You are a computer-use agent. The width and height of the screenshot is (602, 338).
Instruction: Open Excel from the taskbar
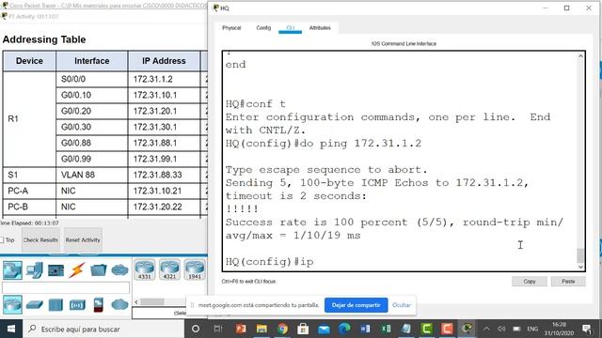click(x=386, y=329)
